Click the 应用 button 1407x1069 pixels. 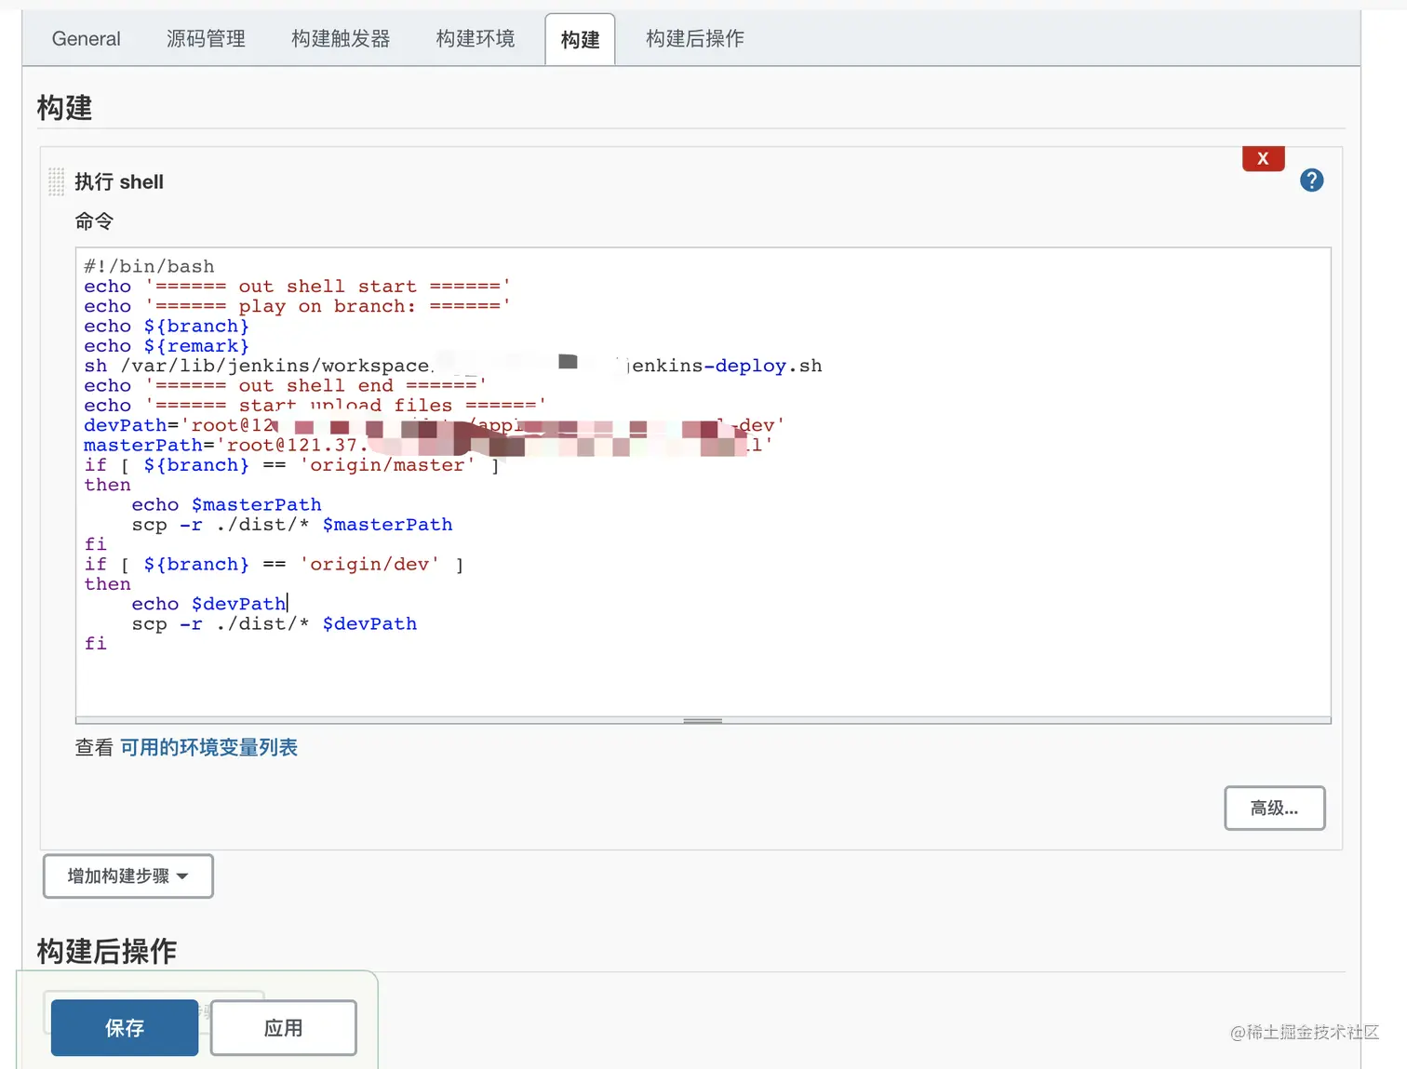[283, 1028]
